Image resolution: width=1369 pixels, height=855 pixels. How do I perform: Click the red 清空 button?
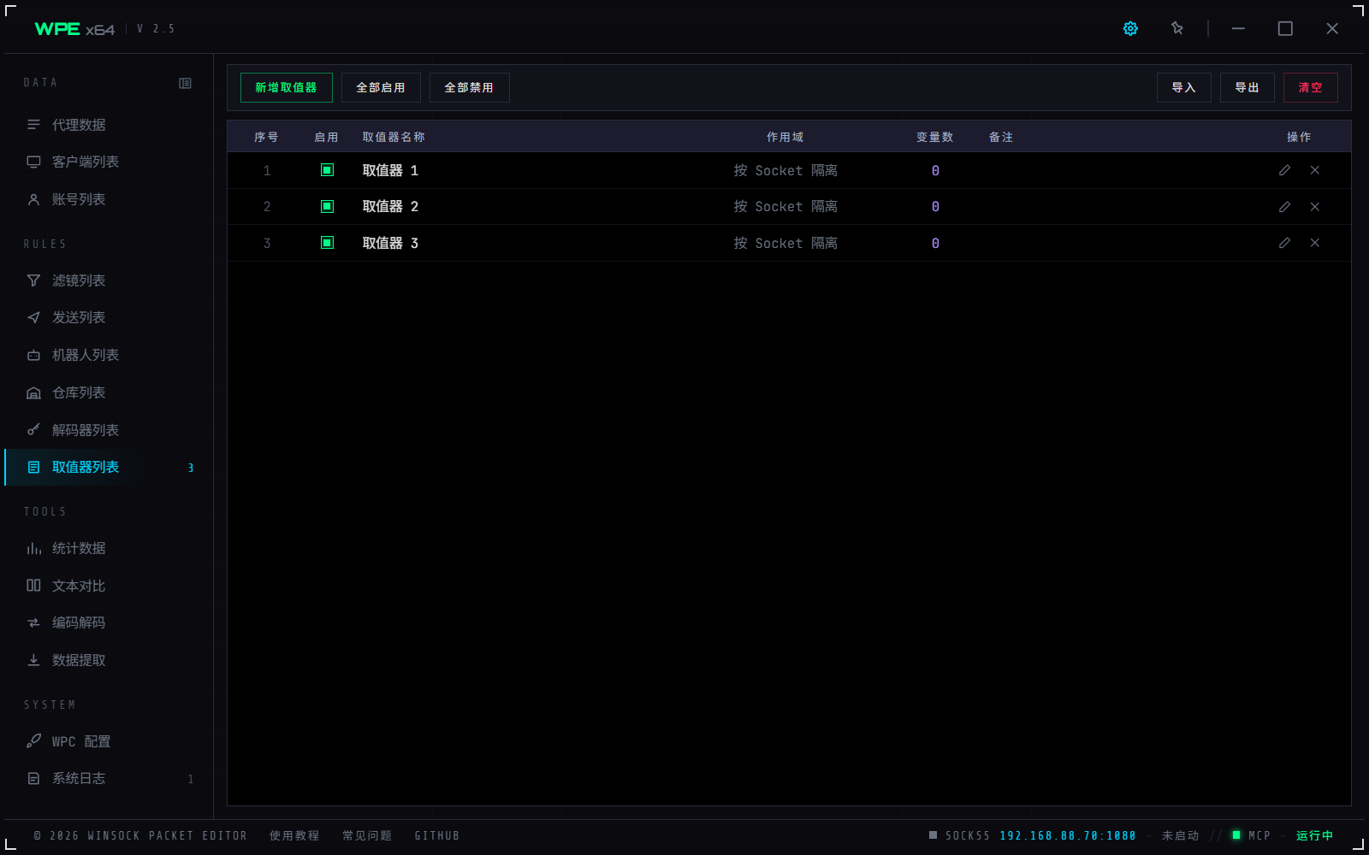pos(1311,87)
